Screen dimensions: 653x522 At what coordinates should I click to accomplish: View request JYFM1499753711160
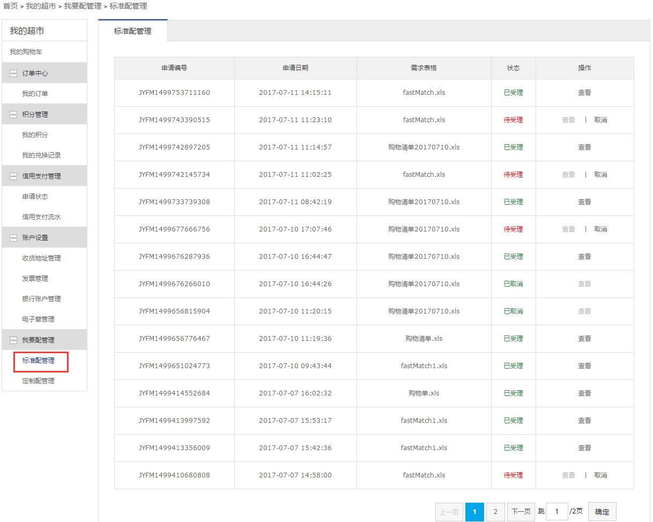point(584,93)
